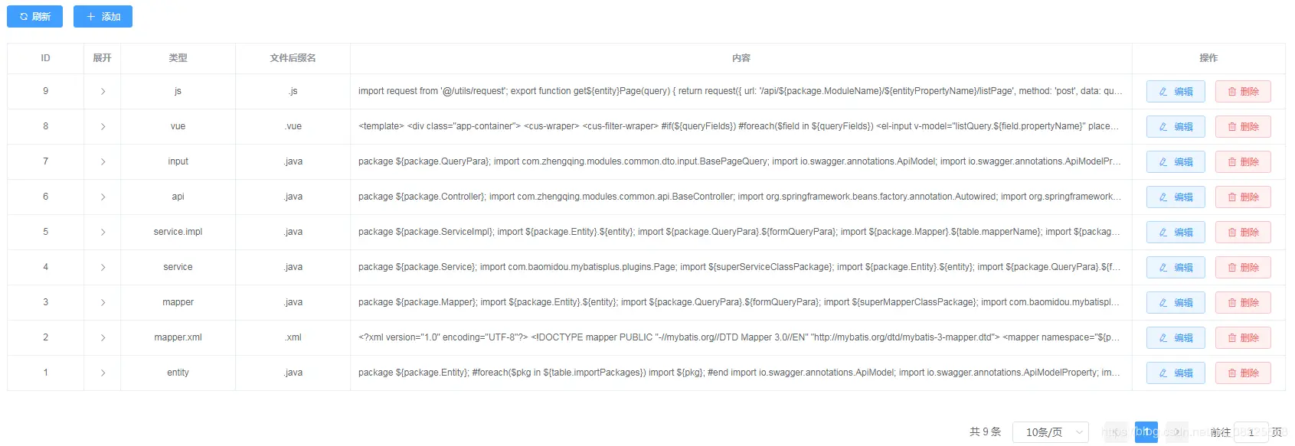
Task: Expand the js template row
Action: point(103,91)
